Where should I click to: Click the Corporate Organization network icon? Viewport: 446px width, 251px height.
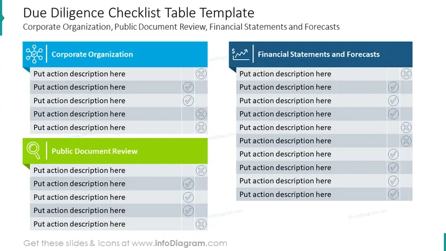point(34,54)
